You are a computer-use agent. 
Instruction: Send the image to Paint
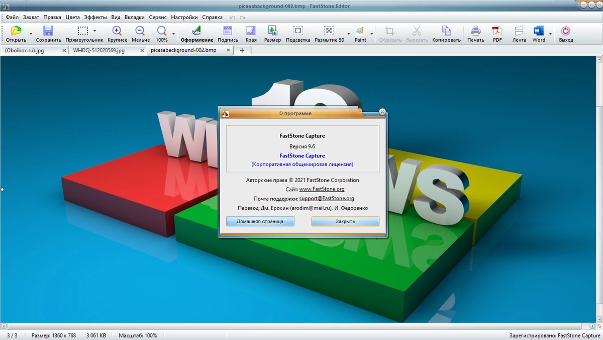tap(360, 31)
